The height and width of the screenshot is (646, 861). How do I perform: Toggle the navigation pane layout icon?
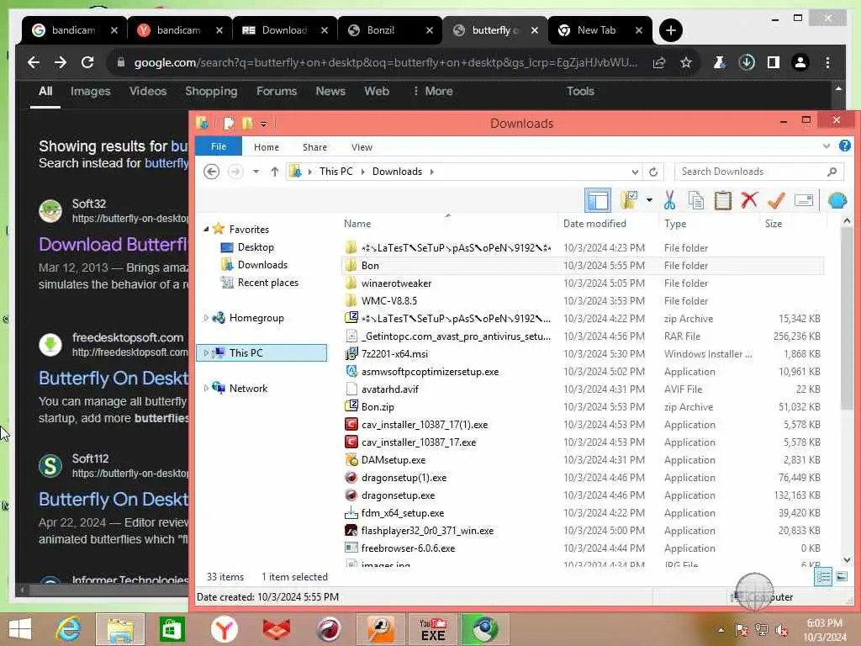[598, 200]
